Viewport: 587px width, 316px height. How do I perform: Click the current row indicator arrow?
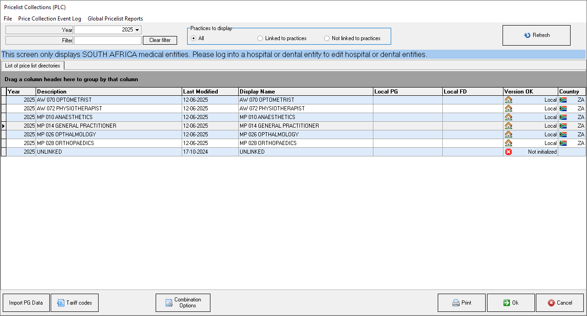click(x=4, y=126)
